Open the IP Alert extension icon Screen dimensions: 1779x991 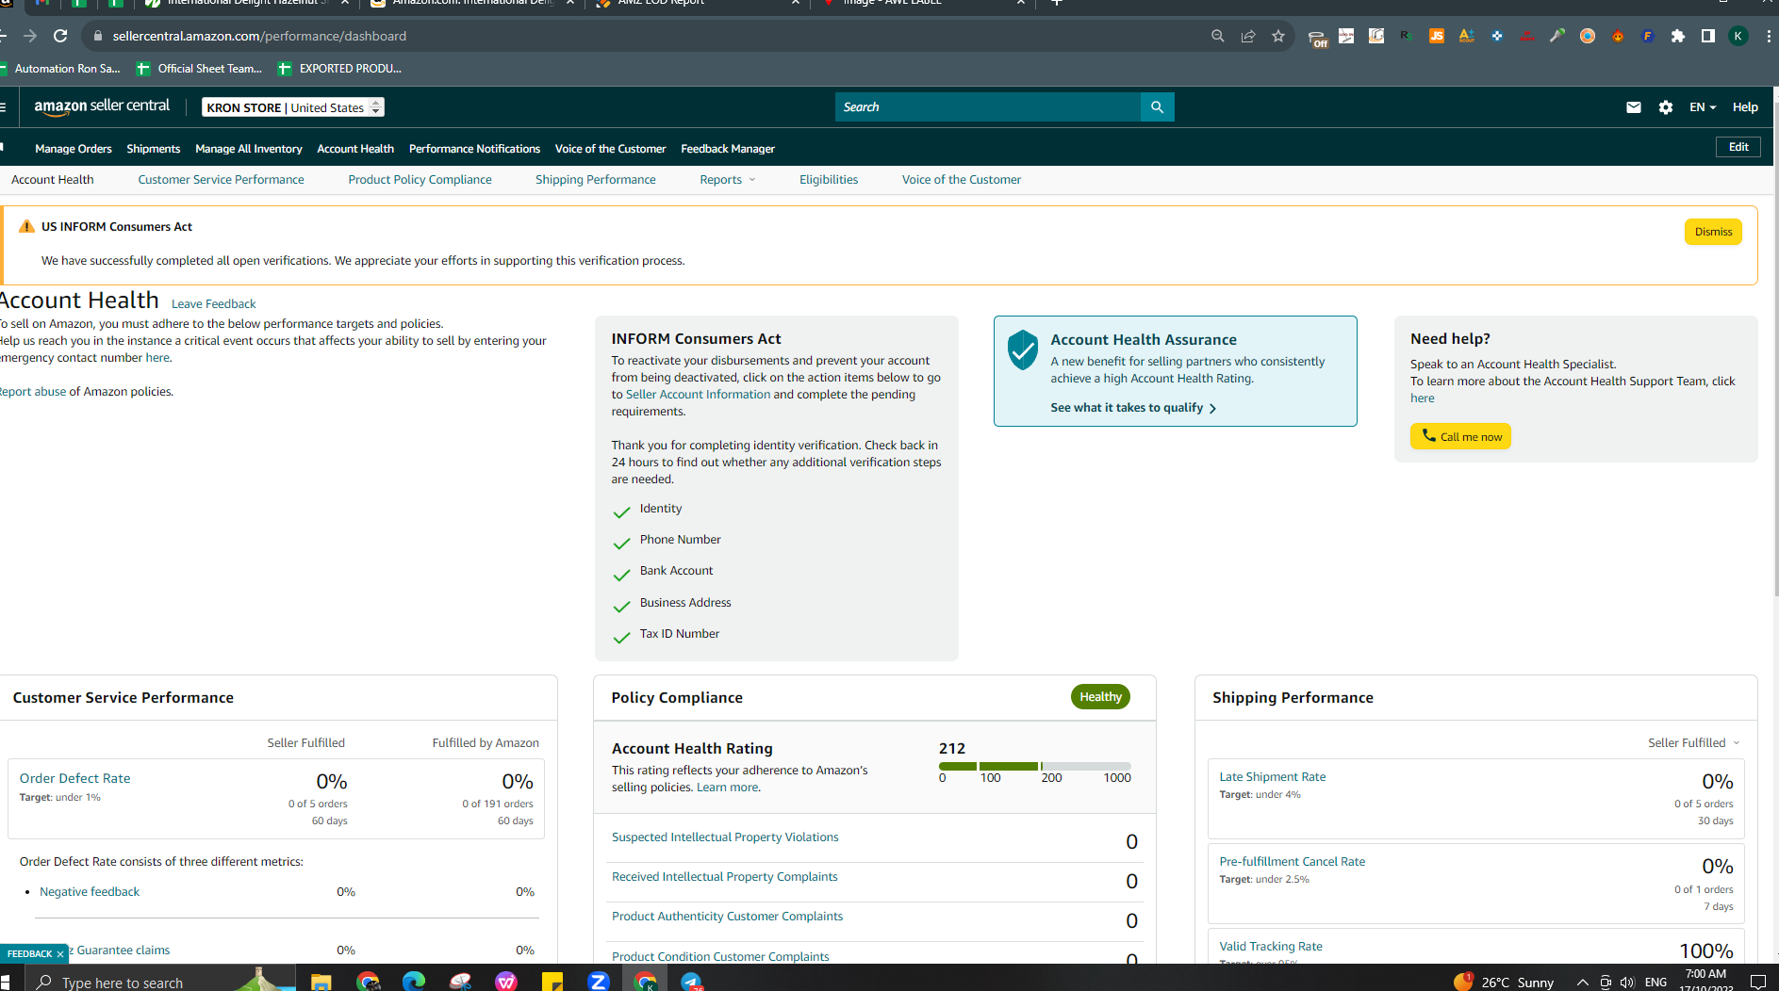click(1527, 36)
